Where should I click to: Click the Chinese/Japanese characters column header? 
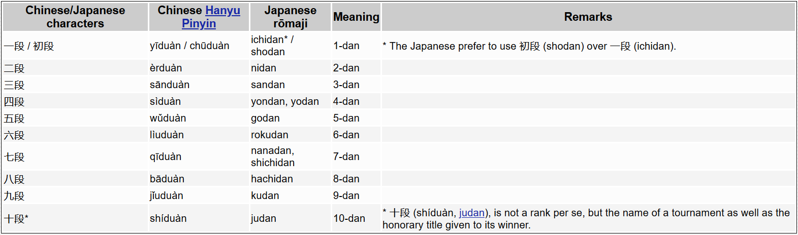75,17
